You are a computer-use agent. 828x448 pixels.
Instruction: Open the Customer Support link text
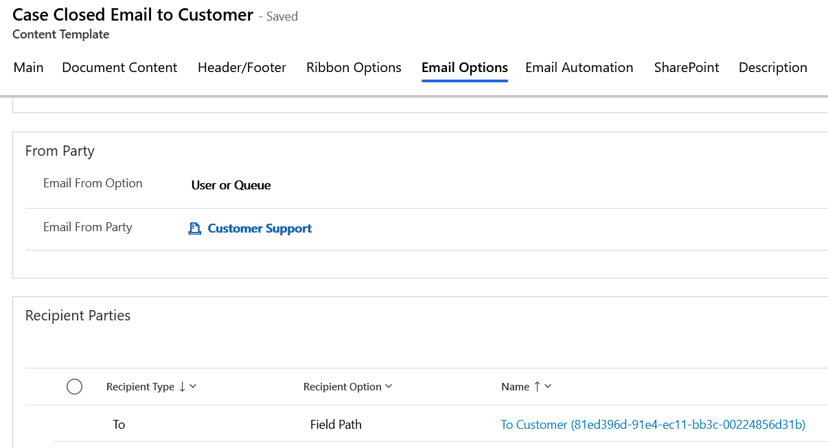pyautogui.click(x=260, y=228)
